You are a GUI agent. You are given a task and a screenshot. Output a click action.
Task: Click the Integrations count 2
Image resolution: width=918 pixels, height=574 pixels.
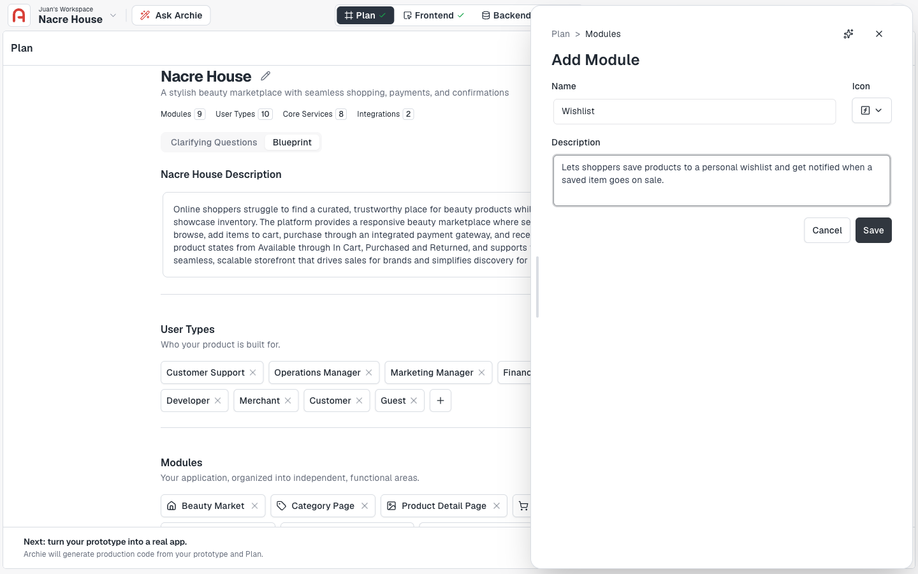click(x=408, y=114)
